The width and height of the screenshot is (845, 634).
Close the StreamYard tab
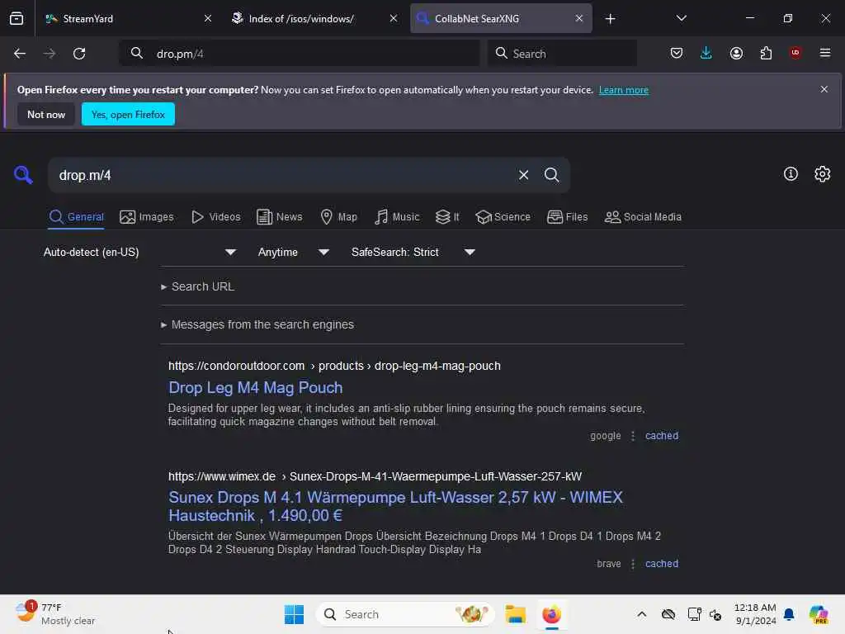pyautogui.click(x=208, y=18)
